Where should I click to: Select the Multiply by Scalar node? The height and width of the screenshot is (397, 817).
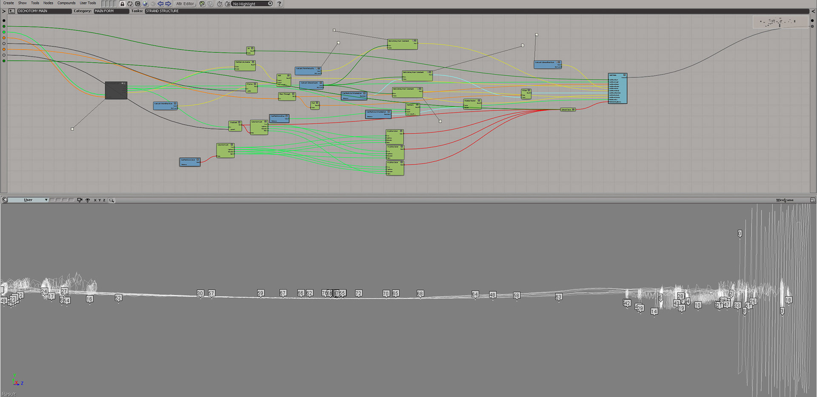(x=245, y=65)
